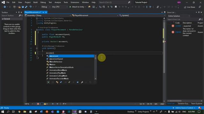The width and height of the screenshot is (204, 114).
Task: Close the PlayerMovement.cs tab
Action: pos(46,12)
